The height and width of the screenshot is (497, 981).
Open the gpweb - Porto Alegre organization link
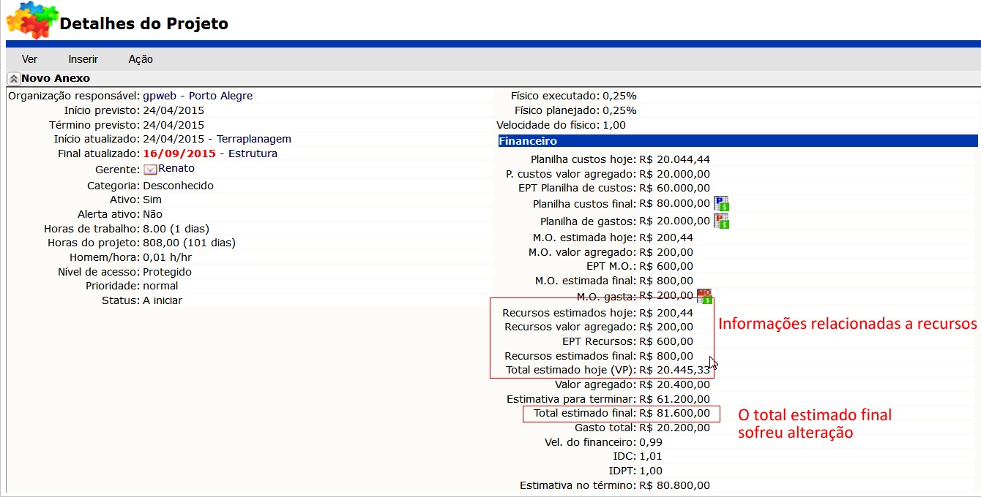(x=198, y=96)
